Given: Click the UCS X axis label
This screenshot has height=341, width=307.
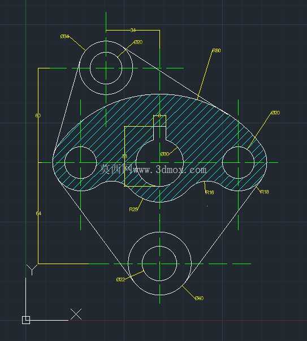Looking at the screenshot, I should click(76, 314).
